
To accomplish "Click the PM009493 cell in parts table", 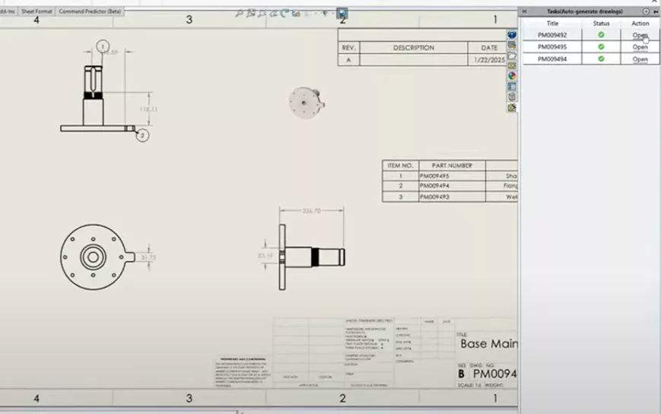I will 436,196.
